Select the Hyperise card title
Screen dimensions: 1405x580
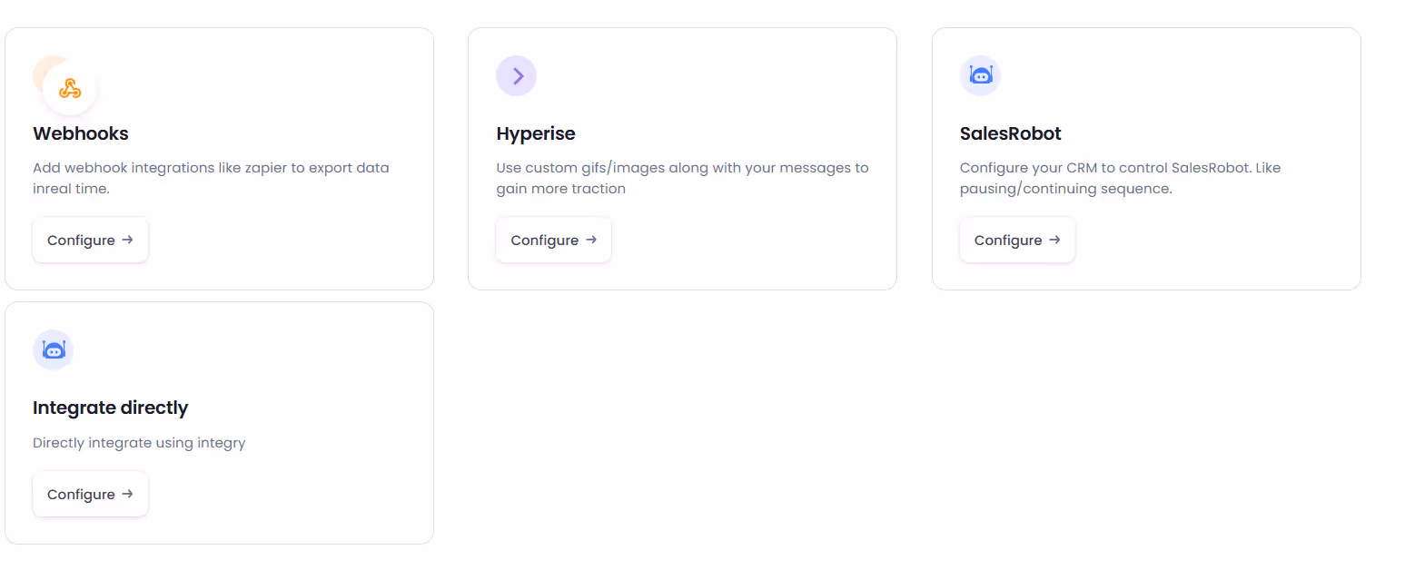535,133
